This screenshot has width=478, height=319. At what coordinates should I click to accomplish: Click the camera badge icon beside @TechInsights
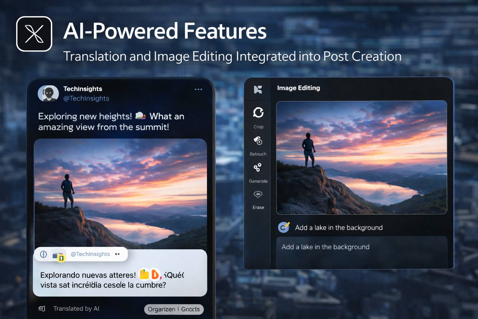58,256
